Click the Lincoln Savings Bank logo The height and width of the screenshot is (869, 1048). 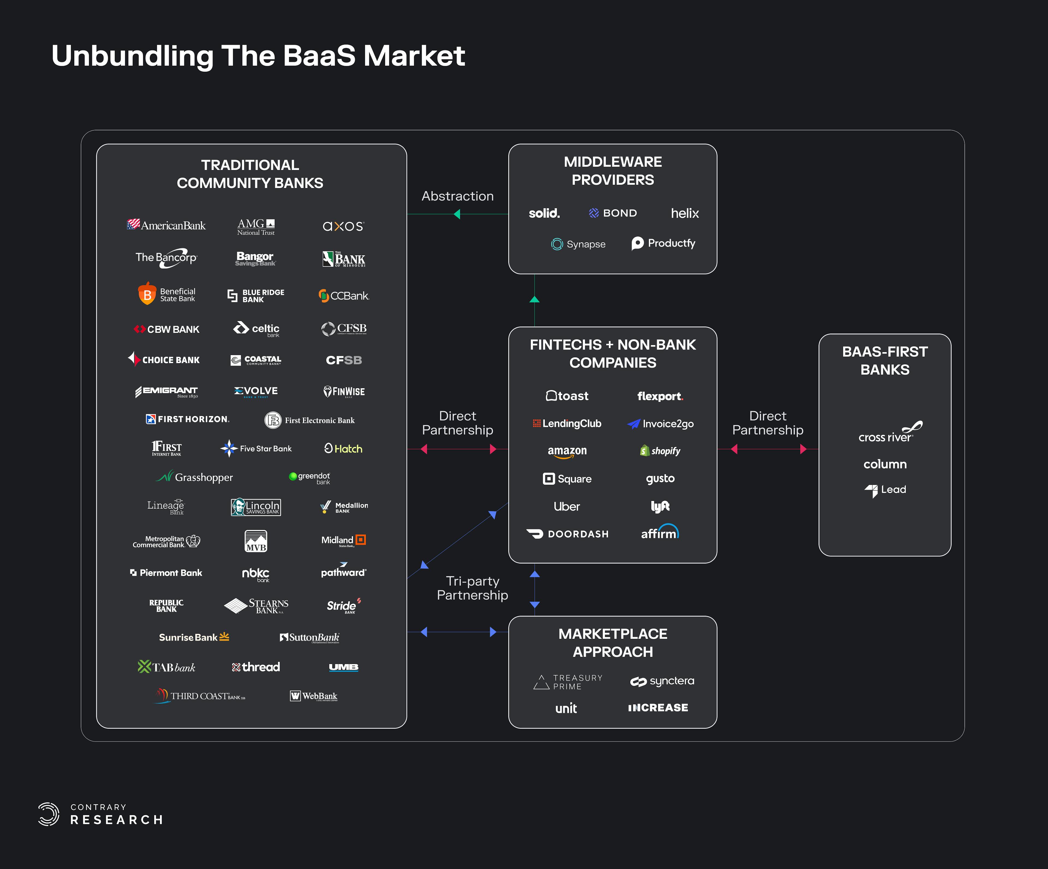[255, 507]
